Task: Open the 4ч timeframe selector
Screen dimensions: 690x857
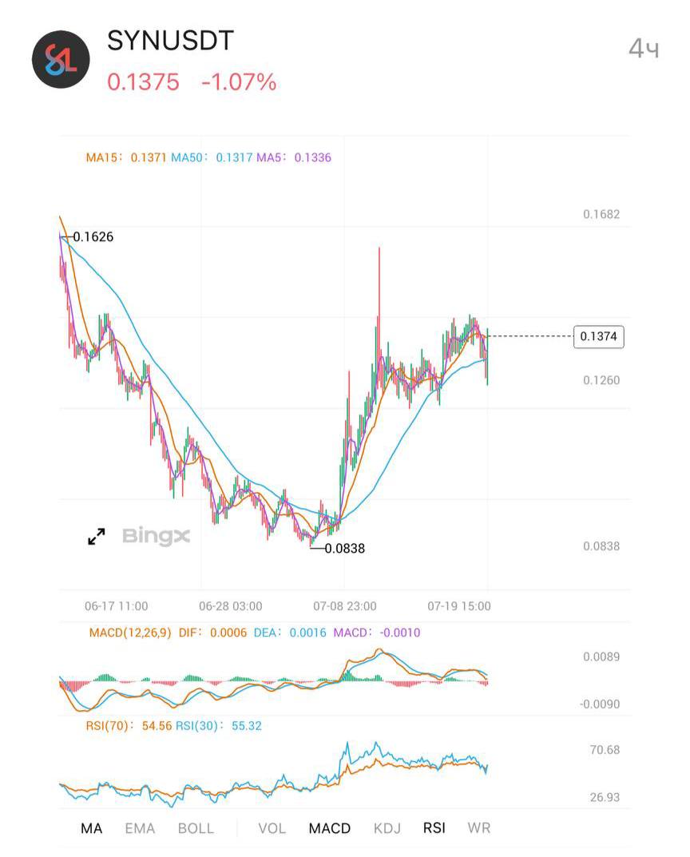Action: (644, 49)
